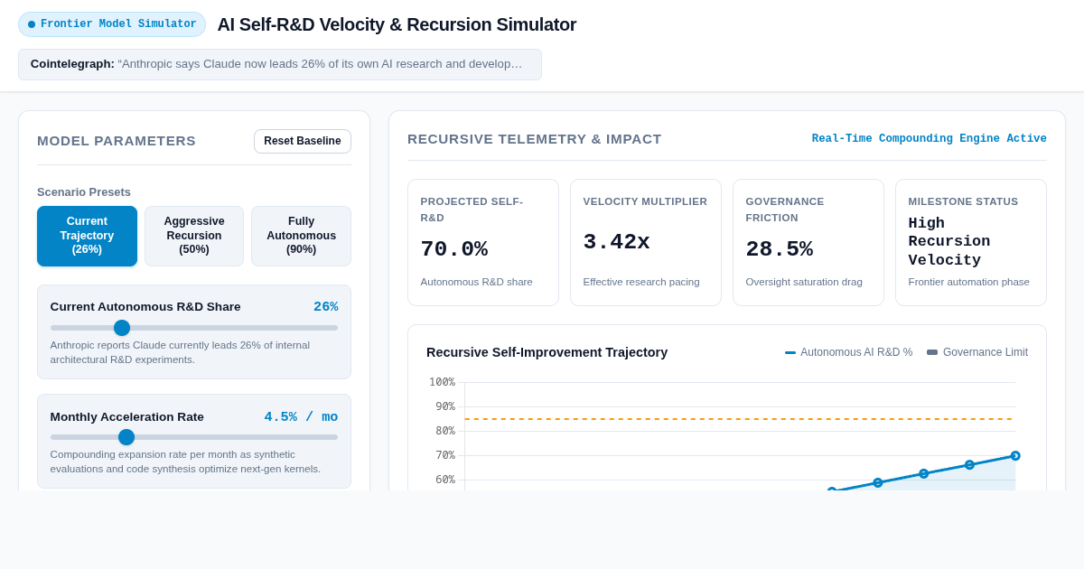Click the Projected Self-R&D 70.0% card
This screenshot has width=1084, height=569.
[x=483, y=242]
